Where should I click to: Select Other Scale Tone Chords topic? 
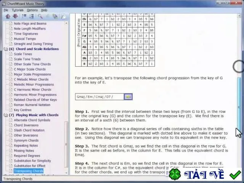pyautogui.click(x=32, y=64)
